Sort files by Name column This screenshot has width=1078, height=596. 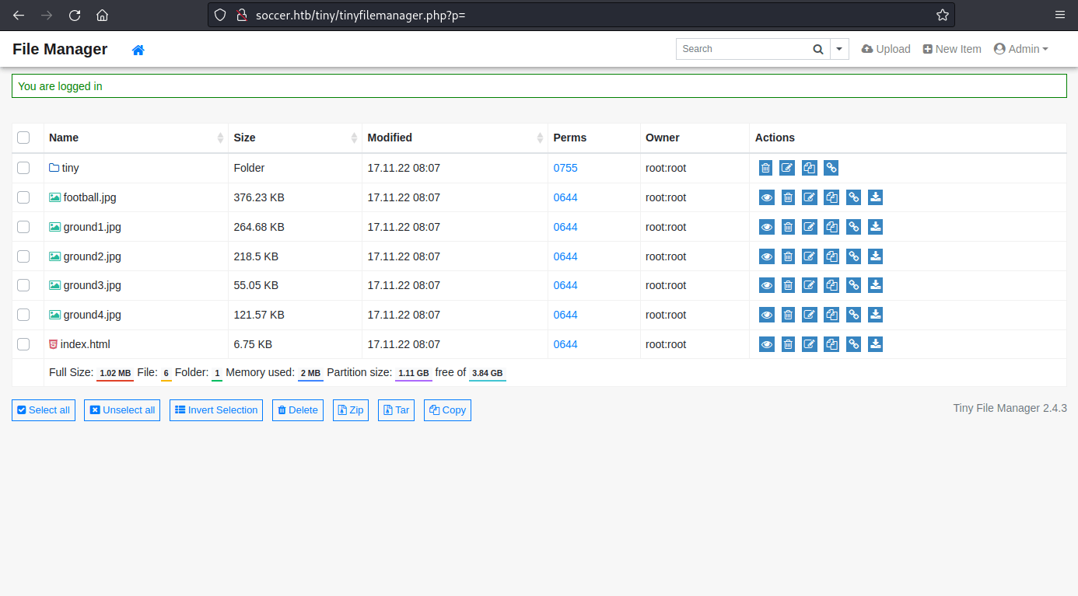136,138
